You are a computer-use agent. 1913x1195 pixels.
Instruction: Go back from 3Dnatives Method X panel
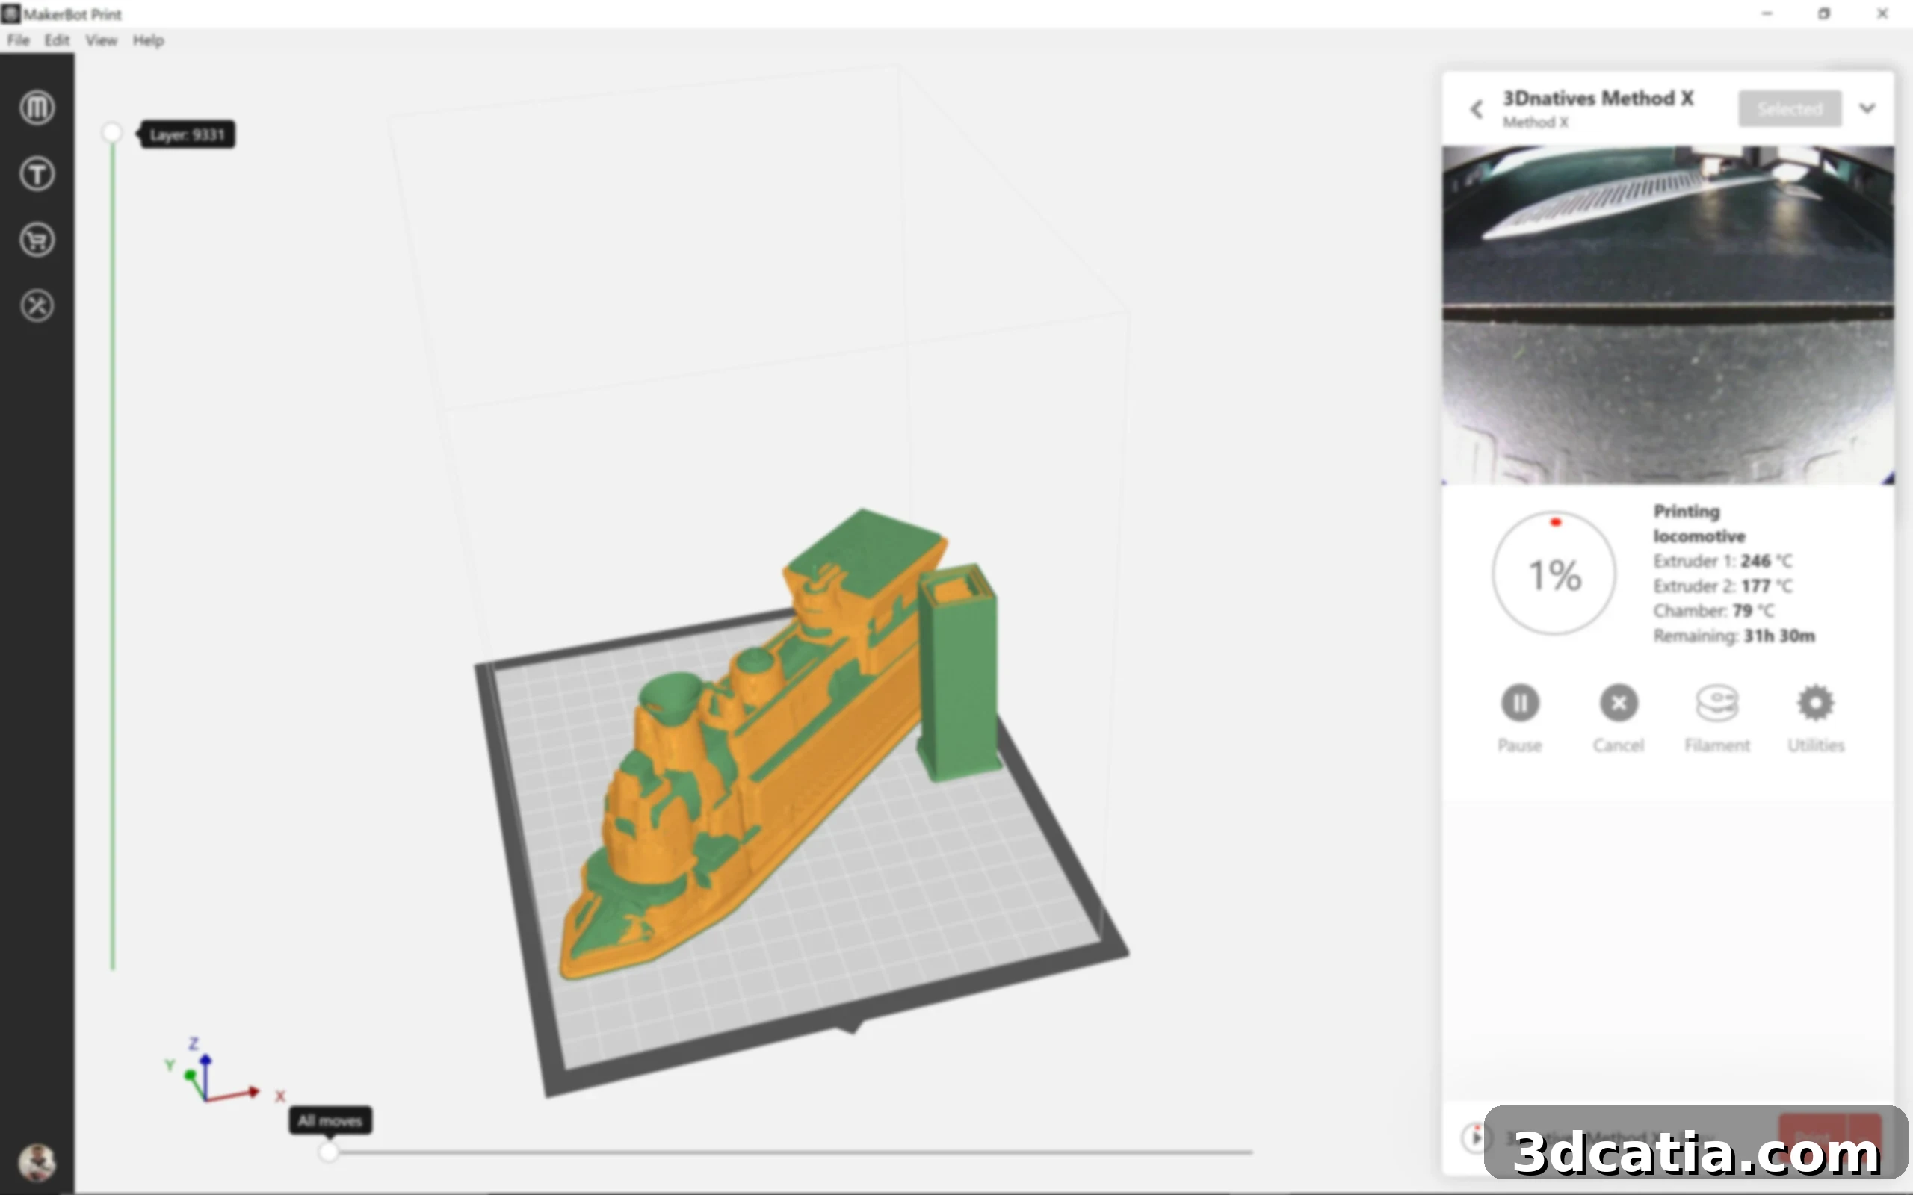tap(1477, 109)
